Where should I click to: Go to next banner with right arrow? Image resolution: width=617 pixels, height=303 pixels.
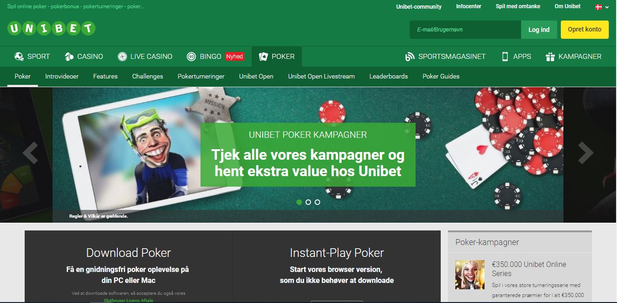pyautogui.click(x=585, y=152)
